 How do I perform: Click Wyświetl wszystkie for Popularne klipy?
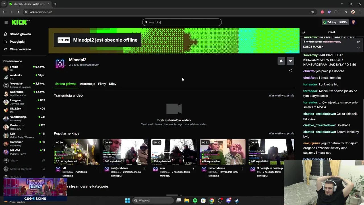pos(281,133)
